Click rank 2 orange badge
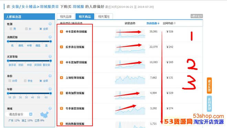Image resolution: width=227 pixels, height=128 pixels. pos(62,47)
